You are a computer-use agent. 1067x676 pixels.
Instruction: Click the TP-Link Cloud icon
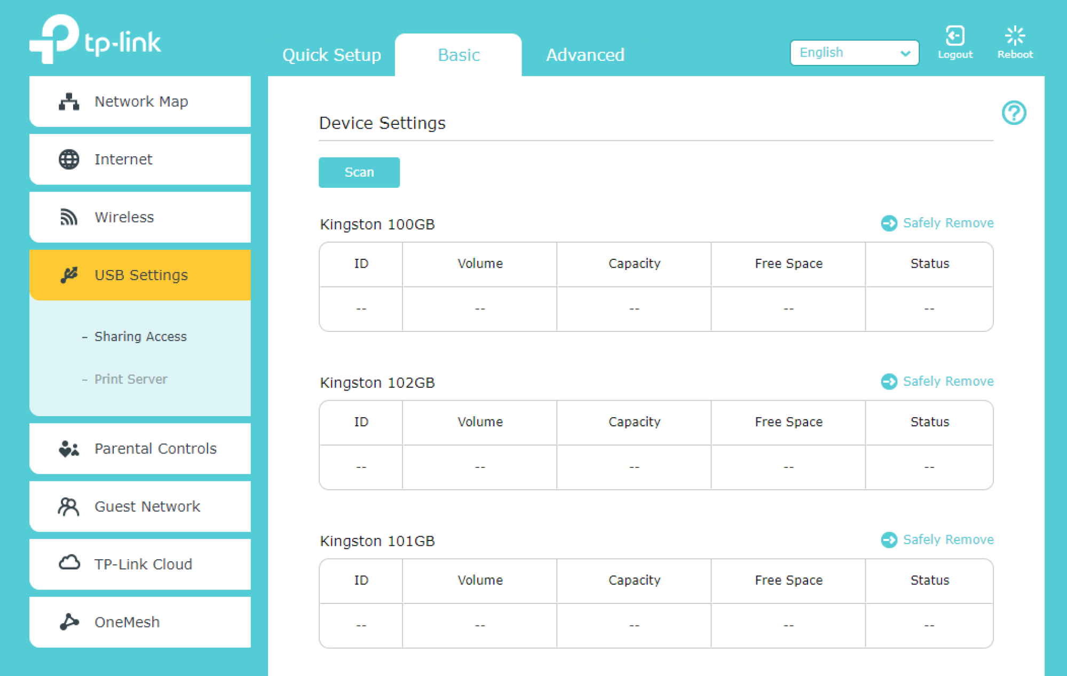69,563
